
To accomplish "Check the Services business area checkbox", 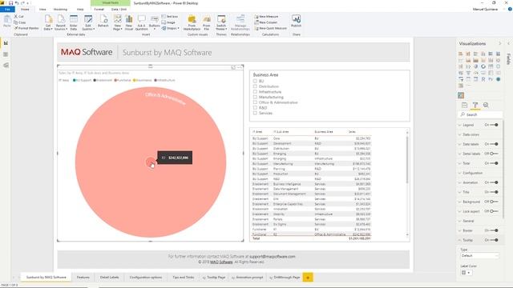I will pyautogui.click(x=255, y=113).
